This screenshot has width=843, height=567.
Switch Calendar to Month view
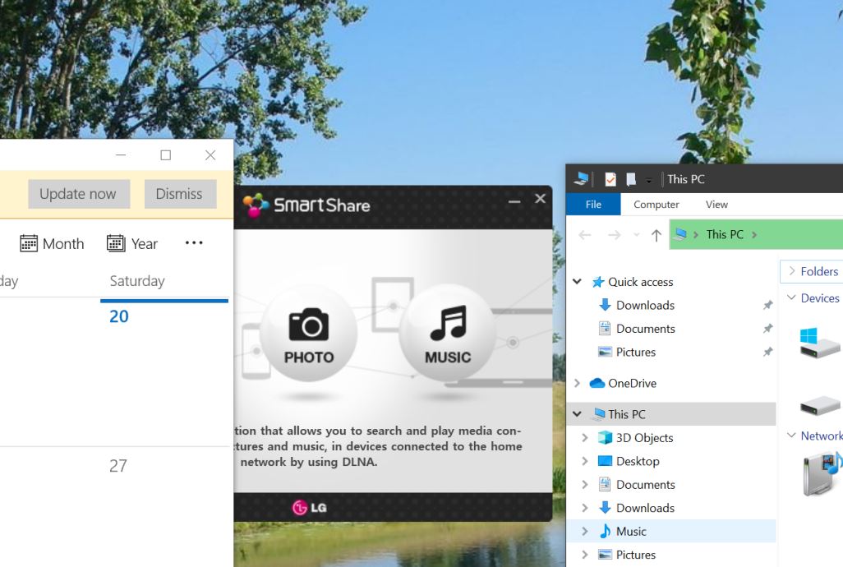(52, 243)
